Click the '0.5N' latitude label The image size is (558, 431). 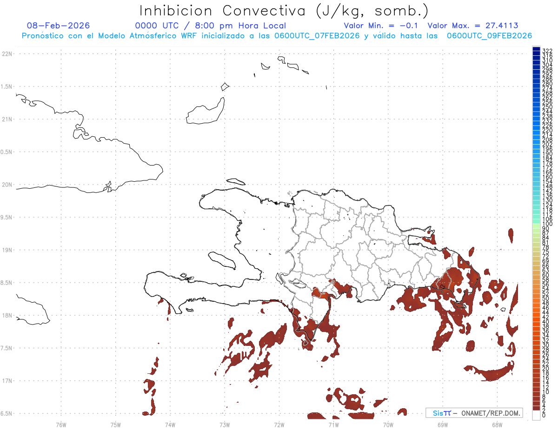tap(7, 152)
